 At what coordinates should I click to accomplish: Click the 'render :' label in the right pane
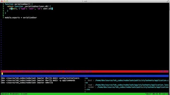(x=92, y=87)
